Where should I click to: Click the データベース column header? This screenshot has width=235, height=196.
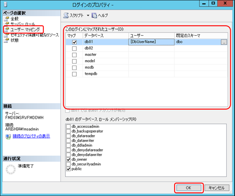(105, 35)
